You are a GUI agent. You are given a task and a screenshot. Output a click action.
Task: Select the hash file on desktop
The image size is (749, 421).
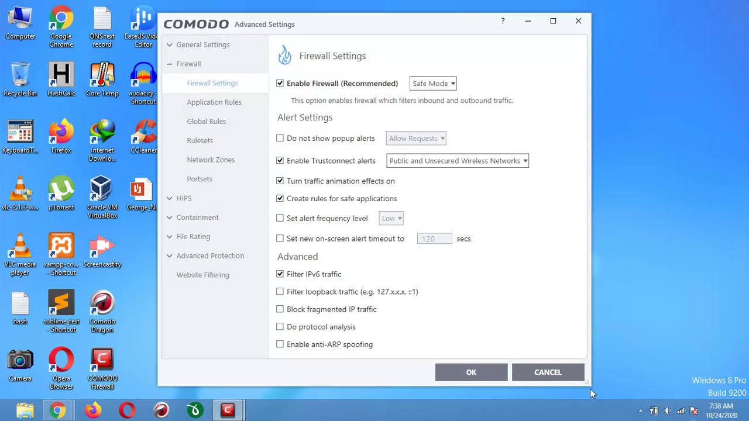(20, 308)
